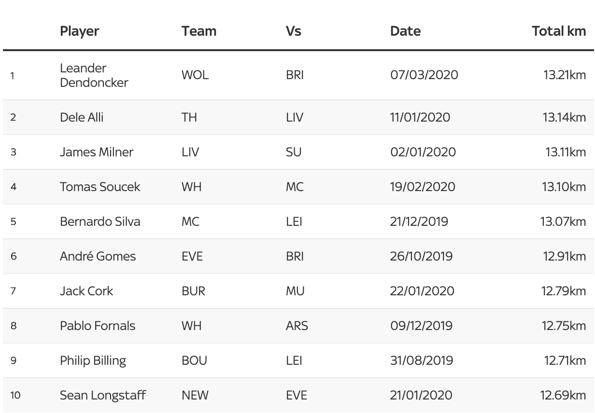This screenshot has width=595, height=413.
Task: Click the 12.69km total value
Action: click(563, 395)
